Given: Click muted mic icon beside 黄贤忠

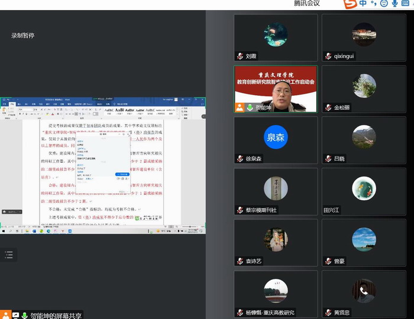Looking at the screenshot, I should coord(328,313).
